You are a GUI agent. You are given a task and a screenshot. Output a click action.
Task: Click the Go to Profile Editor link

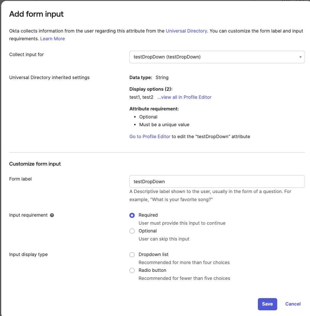(x=150, y=137)
